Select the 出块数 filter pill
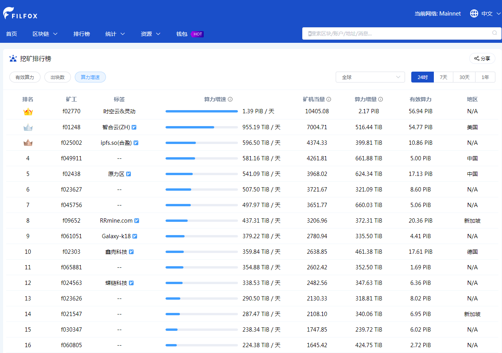The image size is (502, 353). (58, 77)
